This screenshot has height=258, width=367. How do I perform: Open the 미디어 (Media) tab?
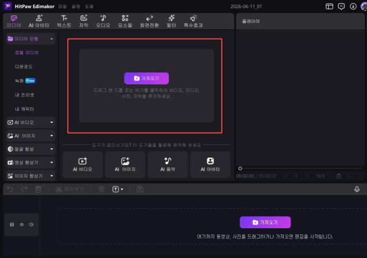pos(14,21)
